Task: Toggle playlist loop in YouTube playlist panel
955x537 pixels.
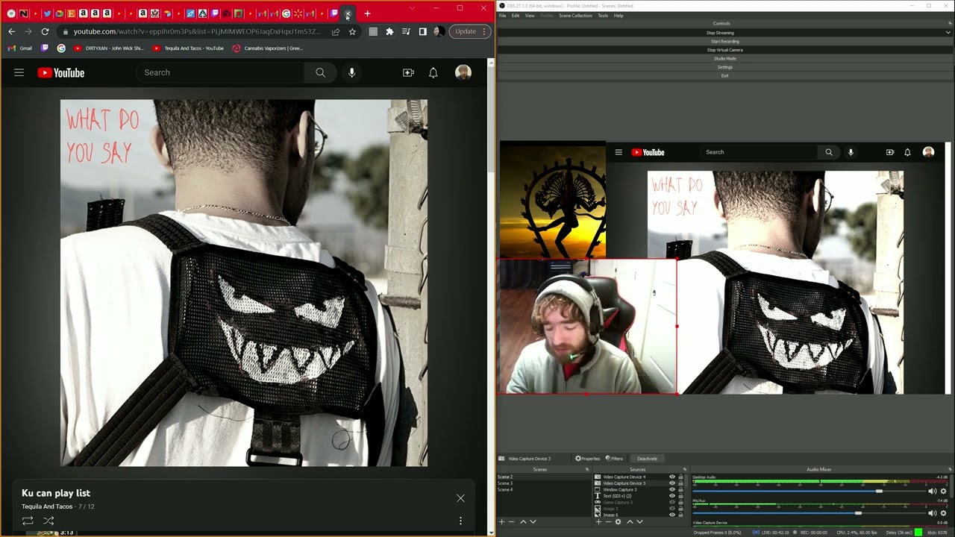Action: [28, 521]
